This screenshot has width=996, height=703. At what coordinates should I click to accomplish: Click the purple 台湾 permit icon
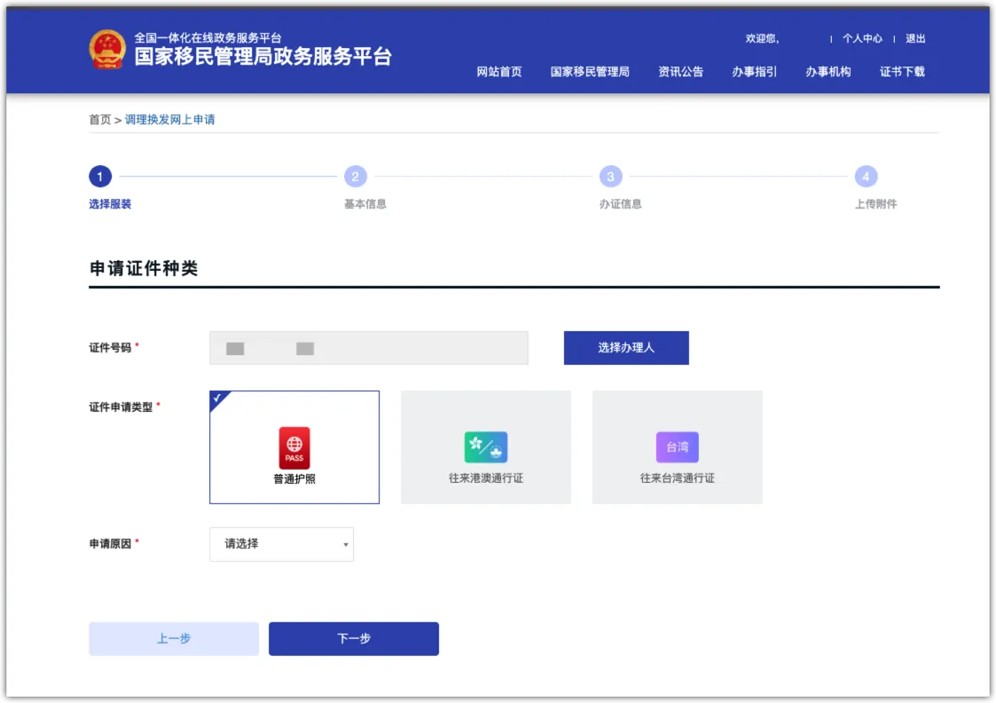678,447
